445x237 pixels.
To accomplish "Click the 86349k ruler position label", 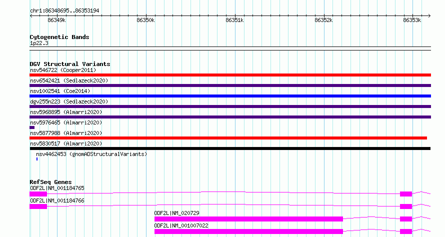I will (x=56, y=20).
